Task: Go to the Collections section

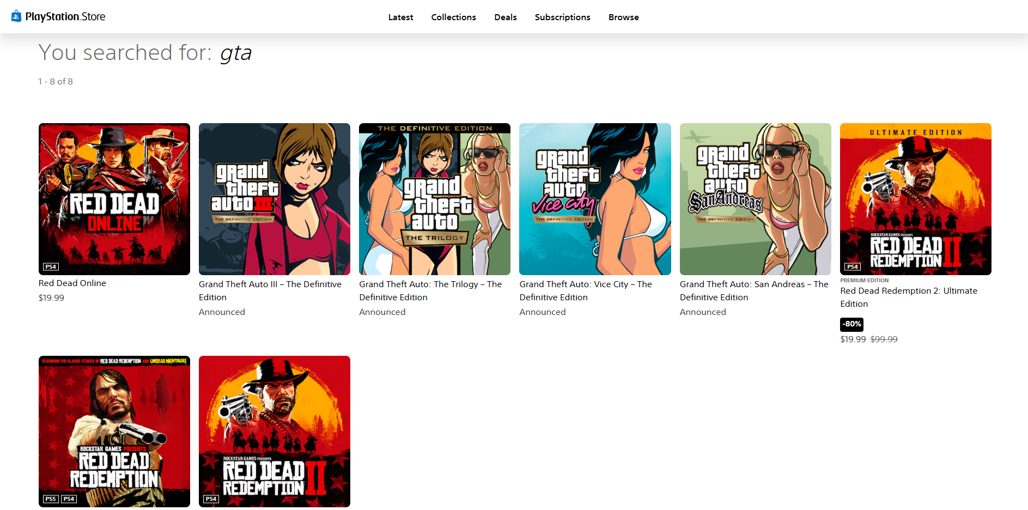Action: click(x=453, y=17)
